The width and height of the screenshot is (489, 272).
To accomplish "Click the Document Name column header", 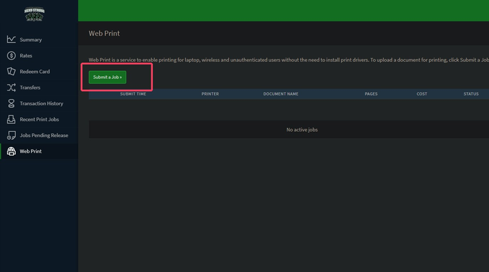I will (x=281, y=94).
